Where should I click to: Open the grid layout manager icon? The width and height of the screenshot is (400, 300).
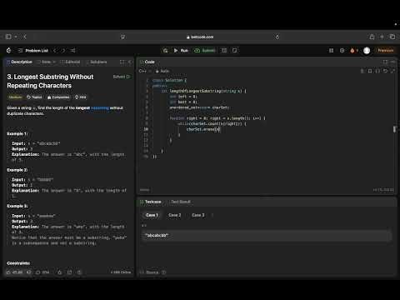click(x=331, y=50)
